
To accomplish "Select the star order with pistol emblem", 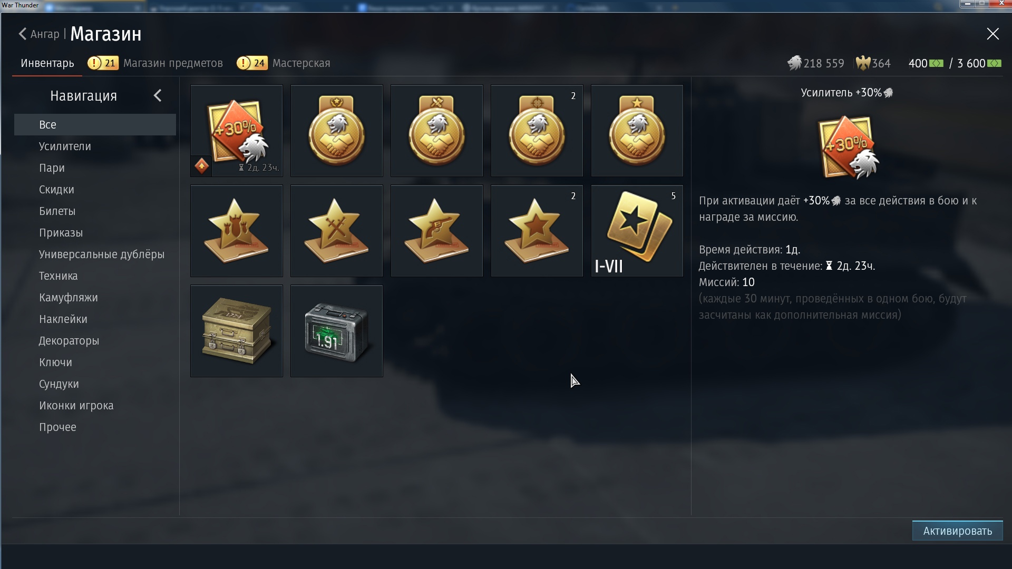I will coord(436,231).
